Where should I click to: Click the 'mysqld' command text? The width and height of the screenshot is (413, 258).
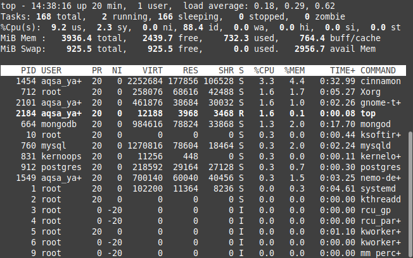376,145
